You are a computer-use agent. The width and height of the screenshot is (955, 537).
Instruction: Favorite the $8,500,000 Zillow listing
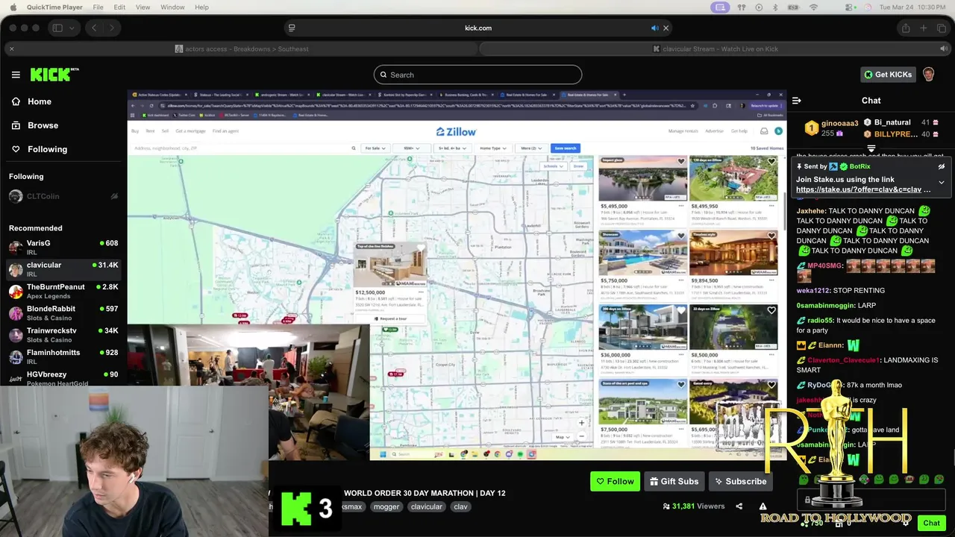(771, 310)
